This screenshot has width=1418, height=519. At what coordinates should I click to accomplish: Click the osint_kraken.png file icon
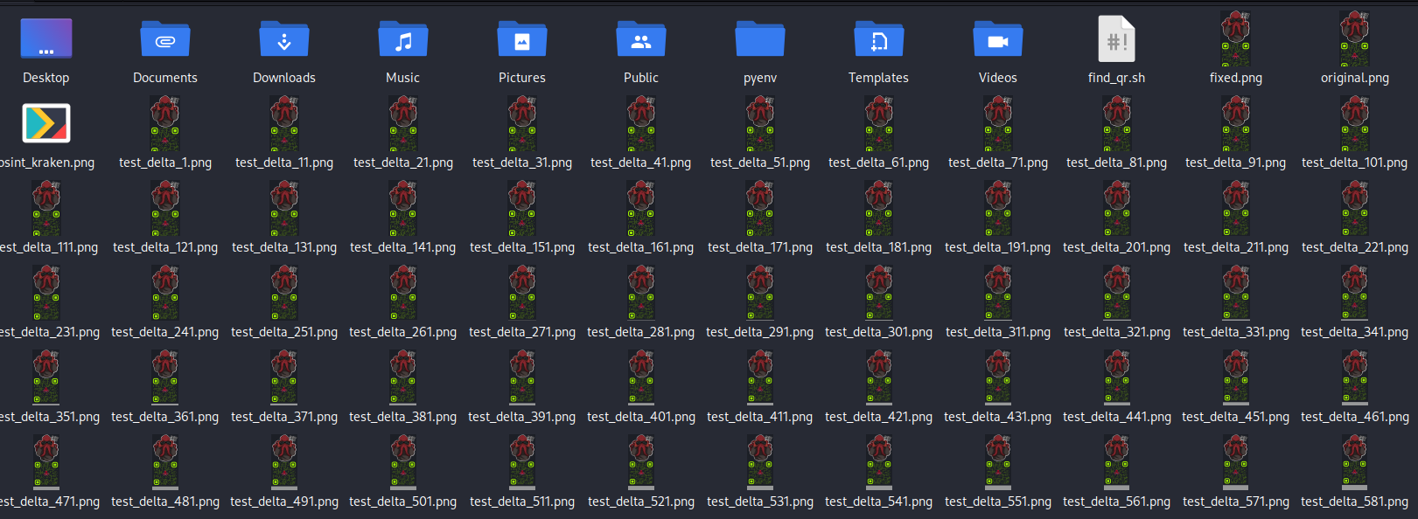(x=46, y=124)
